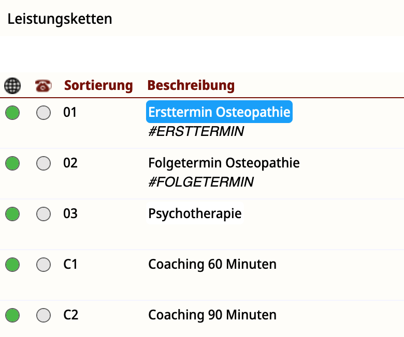Click the red telephone column icon
This screenshot has width=404, height=337.
(44, 86)
